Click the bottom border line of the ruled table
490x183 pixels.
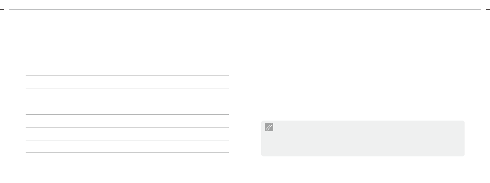coord(127,152)
